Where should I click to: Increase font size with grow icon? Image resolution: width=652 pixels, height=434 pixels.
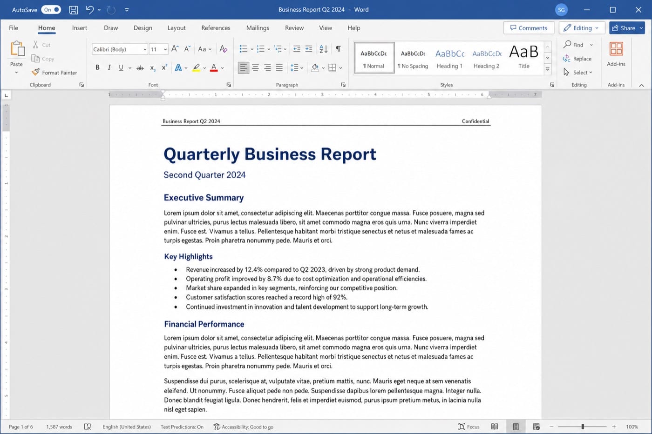point(175,49)
